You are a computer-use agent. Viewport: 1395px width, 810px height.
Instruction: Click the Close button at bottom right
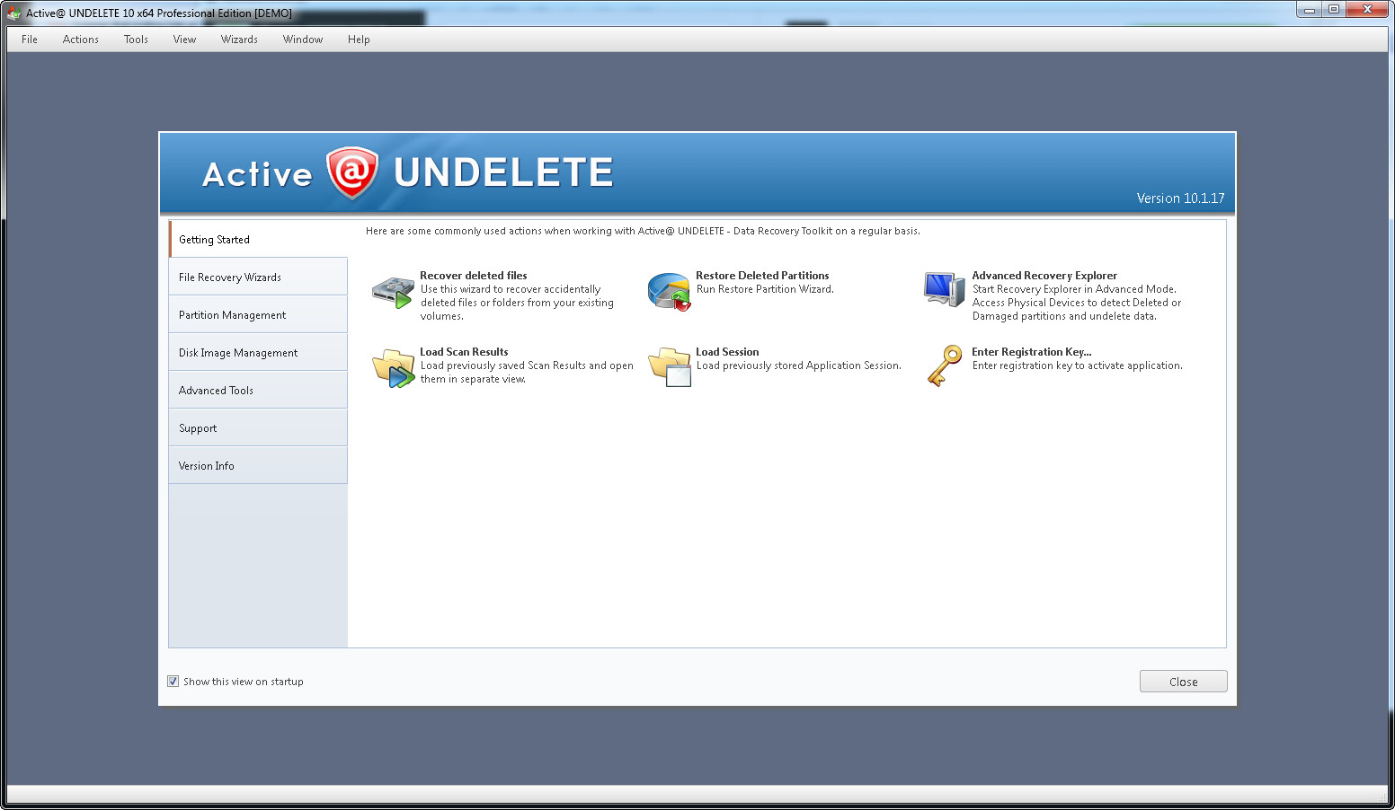pyautogui.click(x=1183, y=681)
